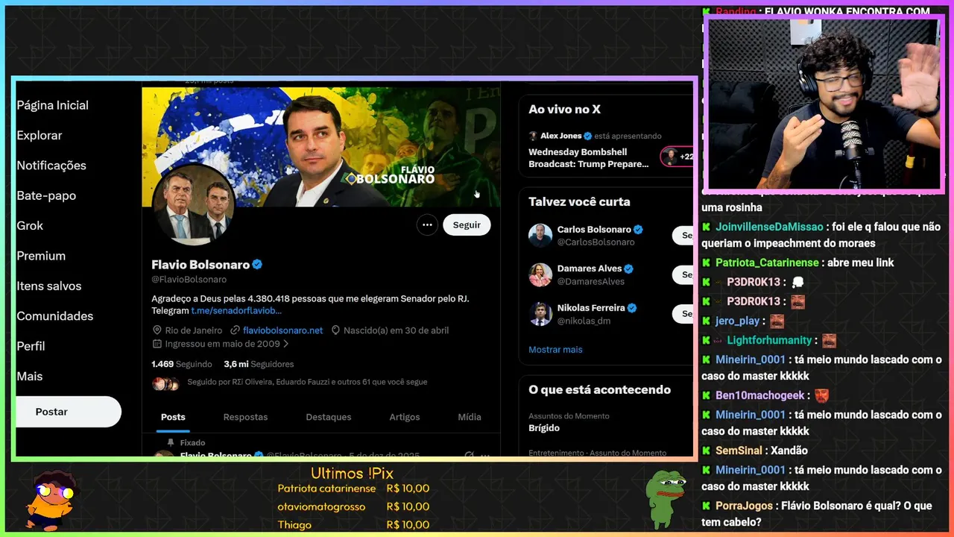Click the O que está acontecendo heading
Viewport: 954px width, 537px height.
point(599,389)
